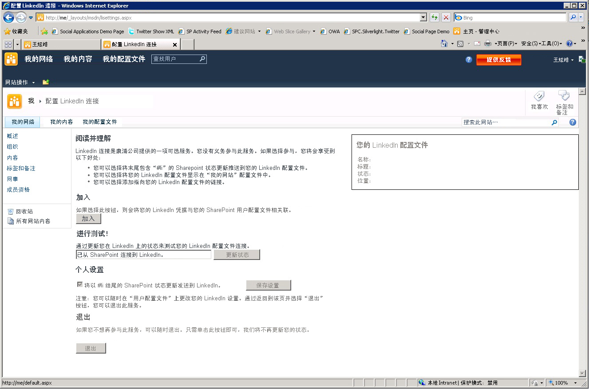Click the Add to Favorites bar icon
Image resolution: width=589 pixels, height=389 pixels.
[44, 31]
